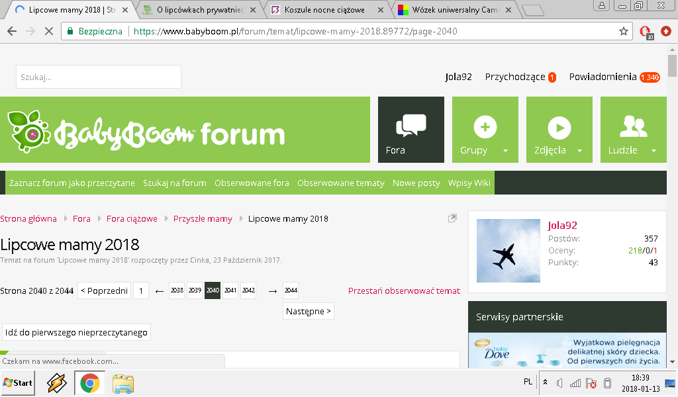
Task: Click Idź do pierwszego nieprzeczytanego button
Action: (x=76, y=332)
